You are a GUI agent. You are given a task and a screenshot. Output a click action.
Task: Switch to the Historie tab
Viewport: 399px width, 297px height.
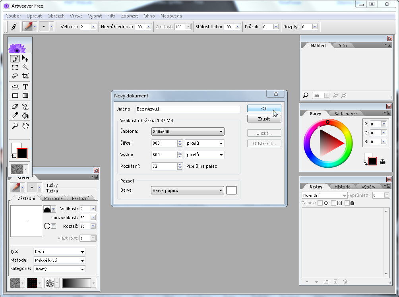pos(342,187)
